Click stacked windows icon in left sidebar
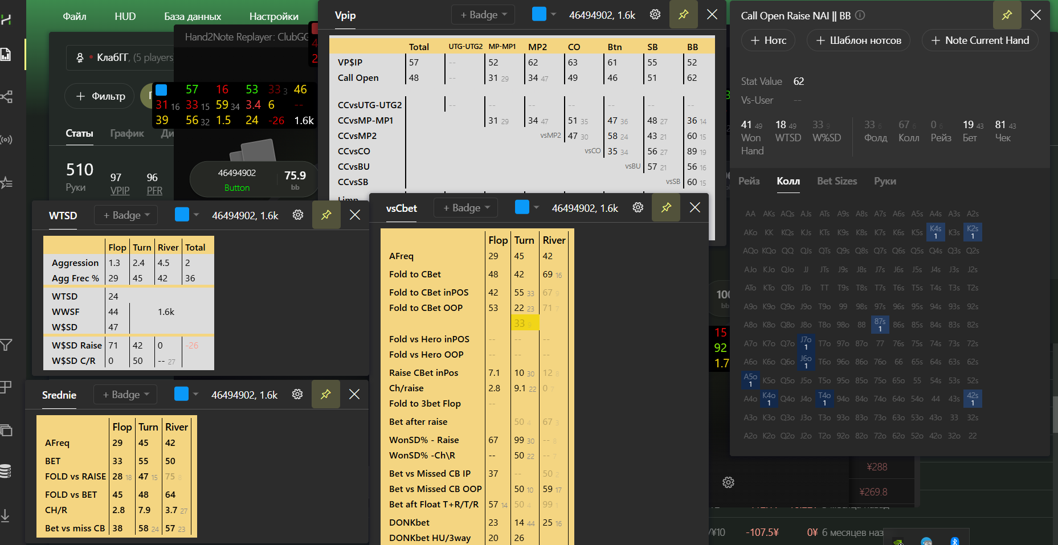Screen dimensions: 1058x545 click(6, 430)
